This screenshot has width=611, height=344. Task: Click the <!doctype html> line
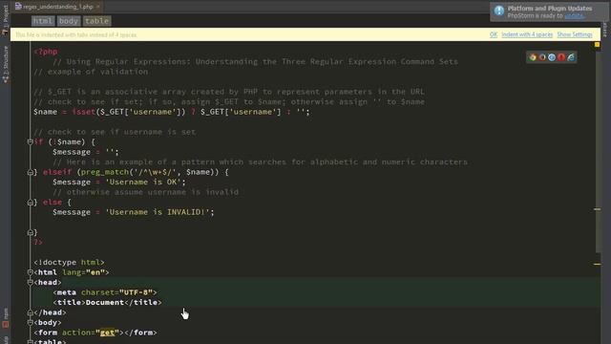69,263
